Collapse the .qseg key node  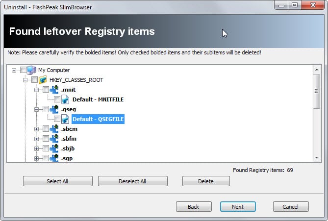pos(36,110)
